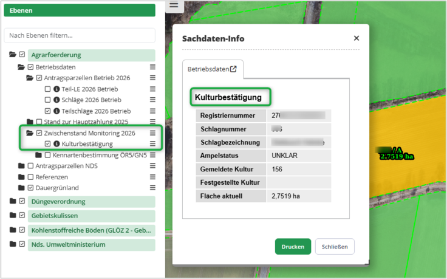This screenshot has width=447, height=279.
Task: Open the hamburger menu above the map
Action: point(174,5)
